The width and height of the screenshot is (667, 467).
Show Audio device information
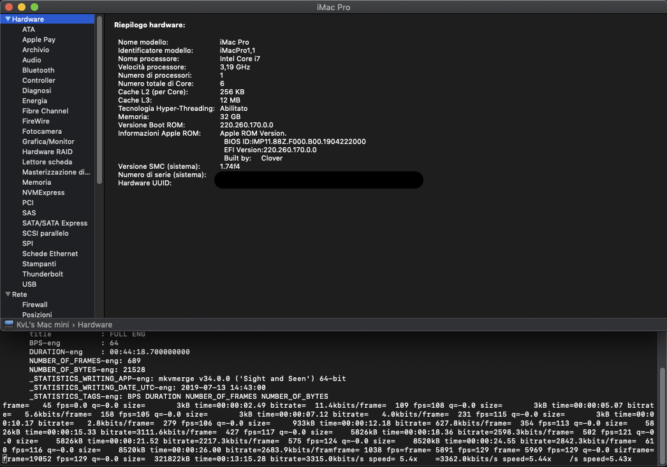pyautogui.click(x=32, y=60)
